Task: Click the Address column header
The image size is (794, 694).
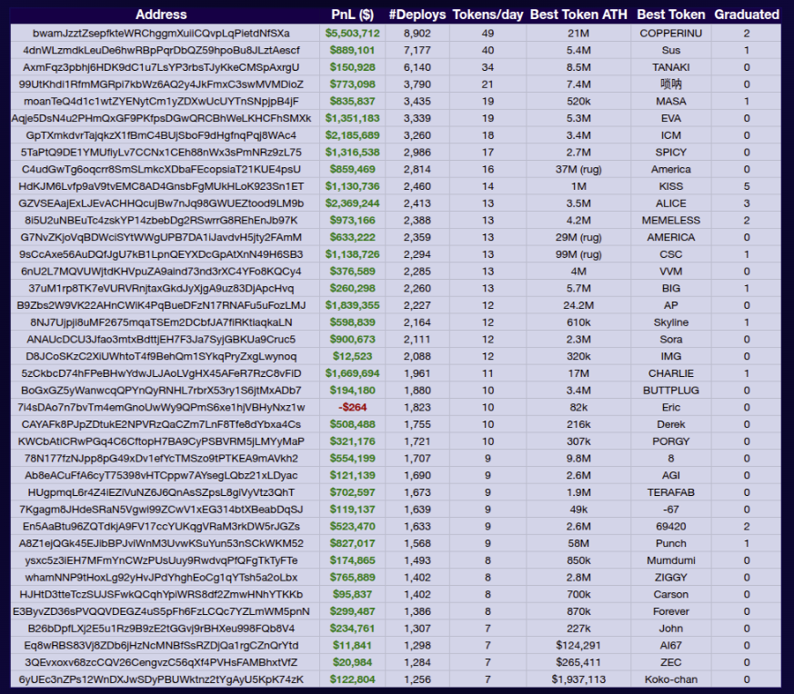Action: coord(161,15)
